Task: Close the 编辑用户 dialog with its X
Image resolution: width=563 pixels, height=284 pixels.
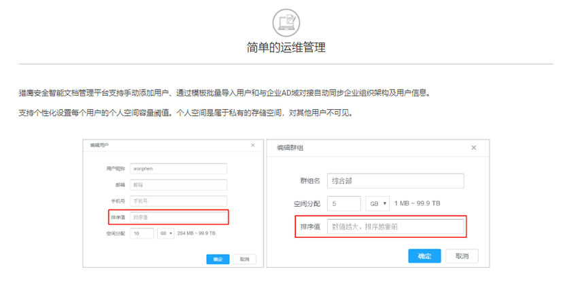Action: click(253, 145)
